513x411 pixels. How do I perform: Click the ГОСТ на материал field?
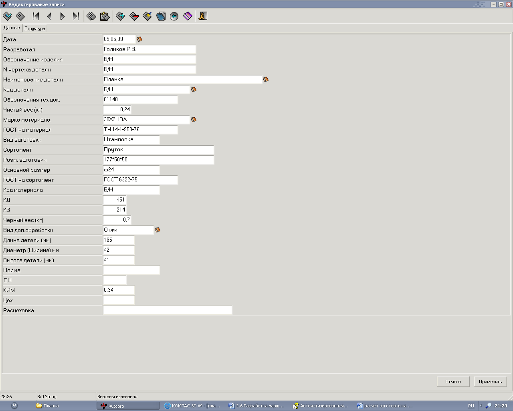[x=140, y=130]
